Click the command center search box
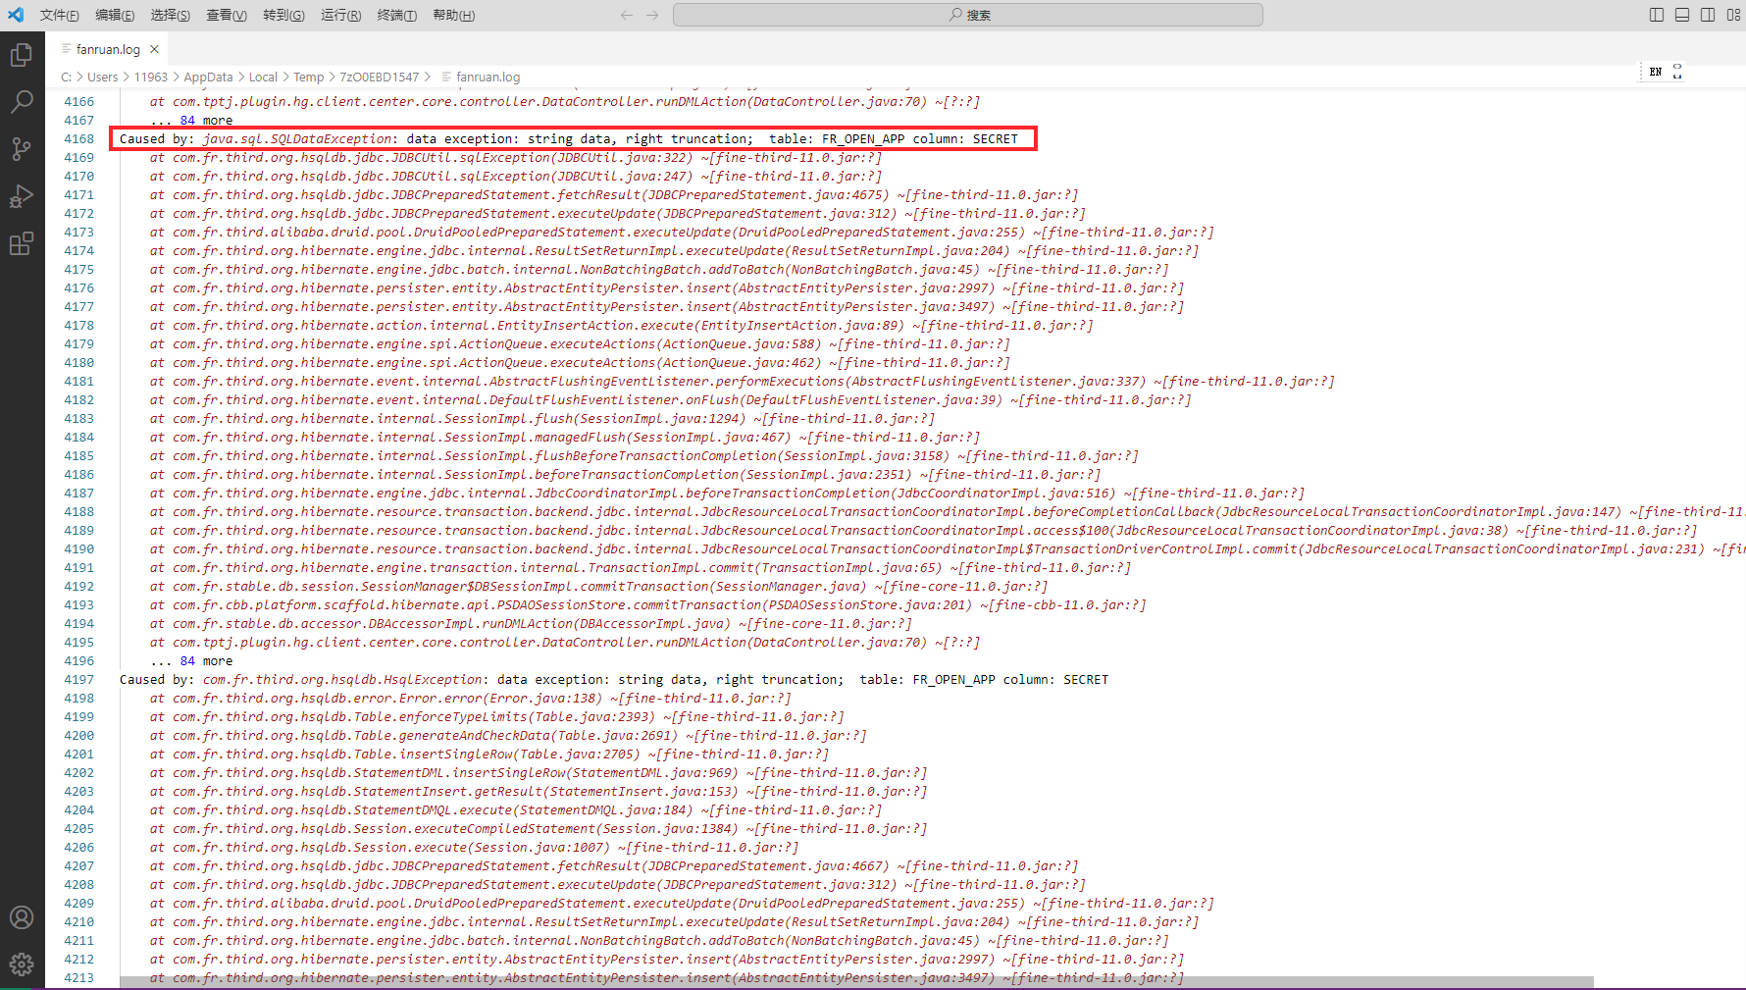Viewport: 1746px width, 990px height. click(968, 15)
